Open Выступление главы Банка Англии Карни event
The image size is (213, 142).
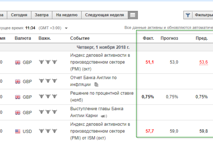(x=97, y=112)
